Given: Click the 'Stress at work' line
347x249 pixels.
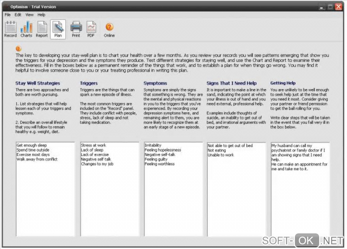Looking at the screenshot, I should (x=94, y=145).
